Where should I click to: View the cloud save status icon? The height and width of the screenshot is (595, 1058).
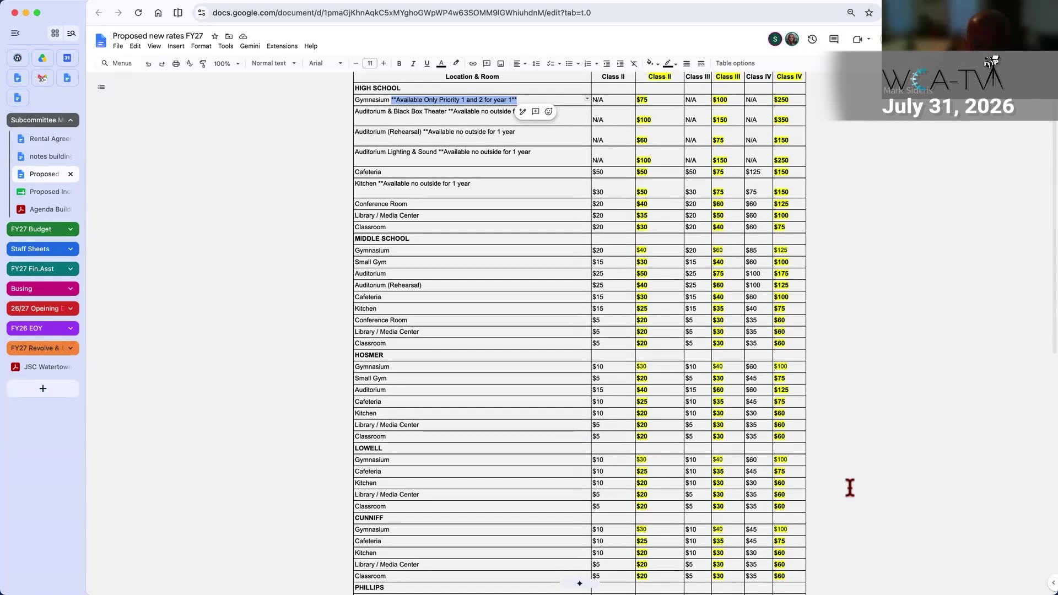click(243, 36)
